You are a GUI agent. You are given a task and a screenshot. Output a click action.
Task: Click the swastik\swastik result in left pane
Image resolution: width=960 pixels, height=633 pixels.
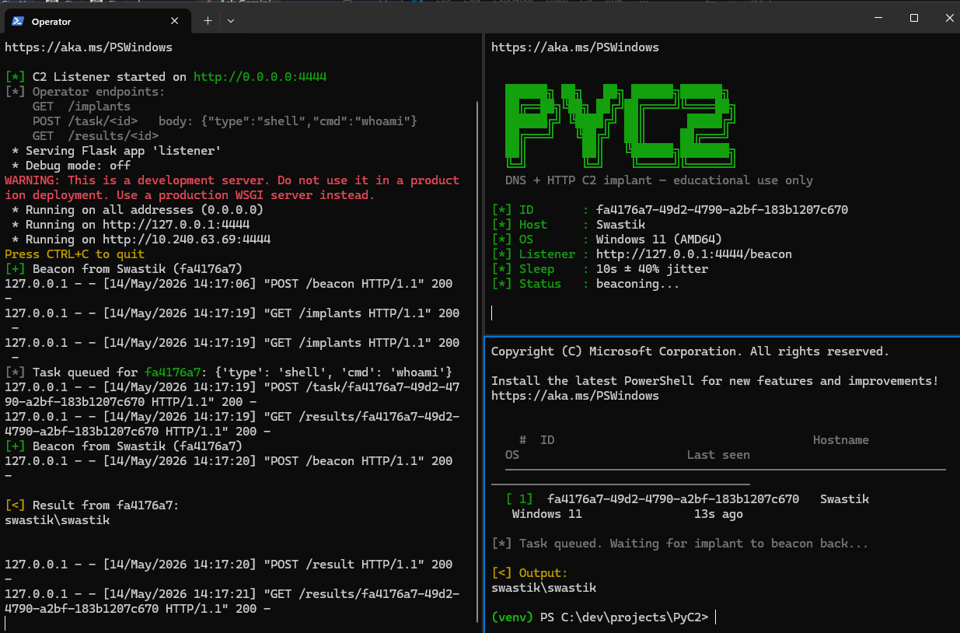pos(57,520)
